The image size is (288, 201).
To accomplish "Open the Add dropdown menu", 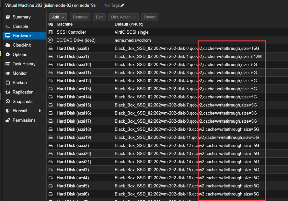I will coord(58,17).
